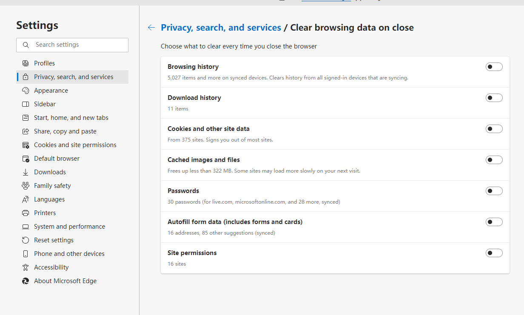The image size is (524, 315).
Task: Switch on Cached images and files
Action: (494, 160)
